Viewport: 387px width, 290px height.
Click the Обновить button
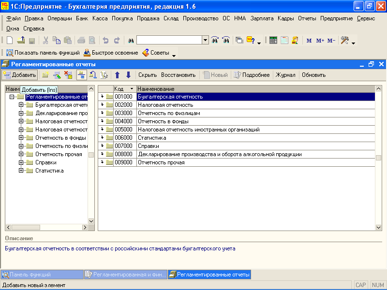pos(313,75)
